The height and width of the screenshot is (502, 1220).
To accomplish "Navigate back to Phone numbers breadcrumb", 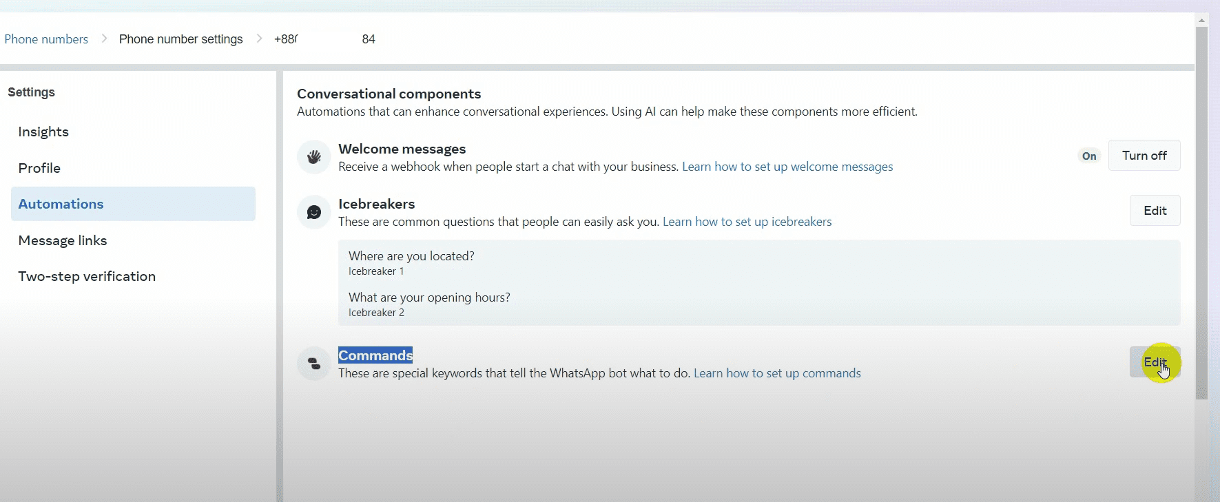I will 46,39.
